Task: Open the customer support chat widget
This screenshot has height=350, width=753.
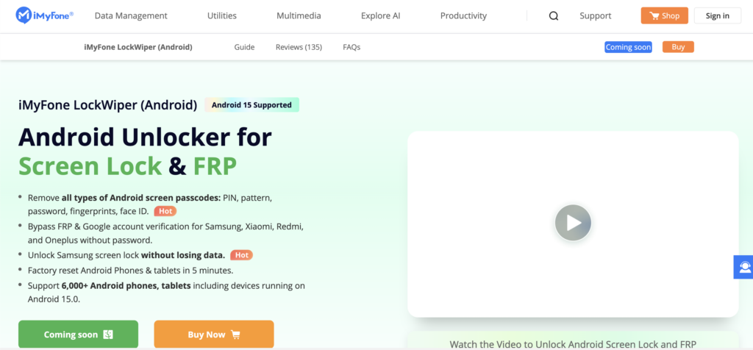Action: [x=744, y=267]
